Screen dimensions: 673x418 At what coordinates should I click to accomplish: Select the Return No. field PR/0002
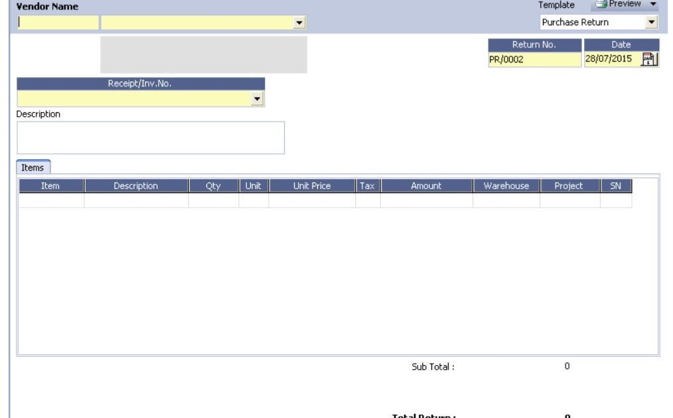click(x=534, y=60)
